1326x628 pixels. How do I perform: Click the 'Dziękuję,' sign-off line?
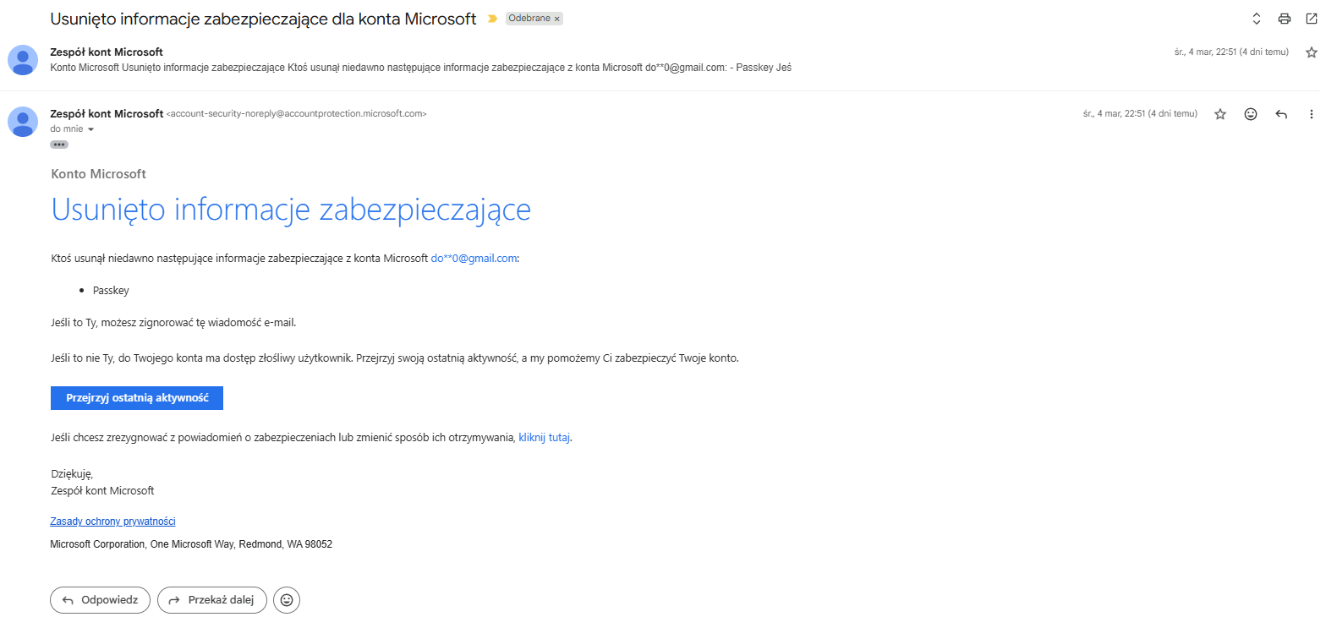tap(72, 474)
